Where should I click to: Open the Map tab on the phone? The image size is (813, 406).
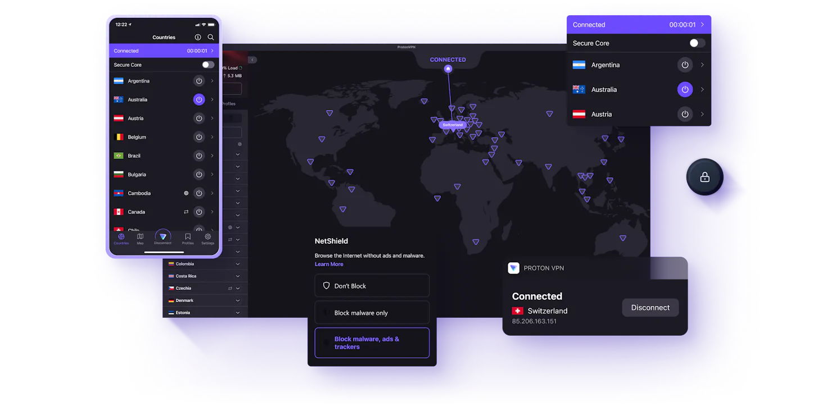click(x=140, y=239)
